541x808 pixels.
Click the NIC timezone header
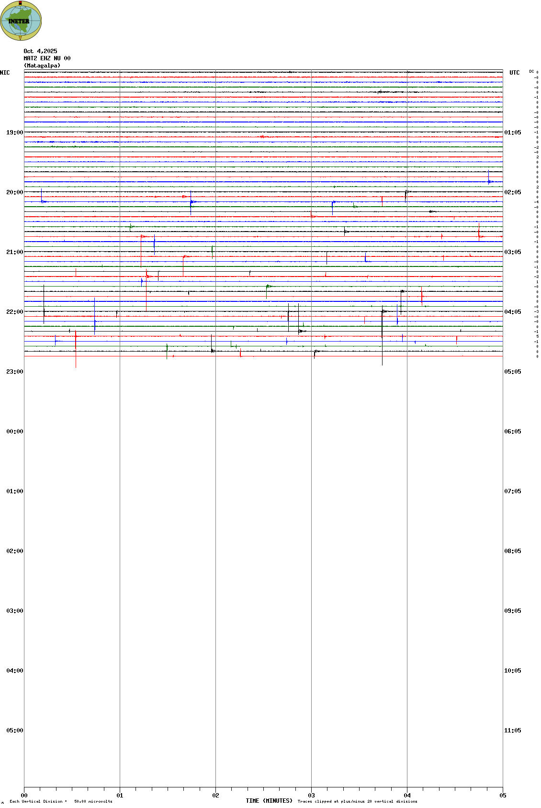tap(5, 73)
